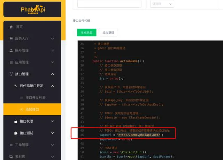Open 素材库 menu
Screen dimensions: 223x160
[x=32, y=157]
